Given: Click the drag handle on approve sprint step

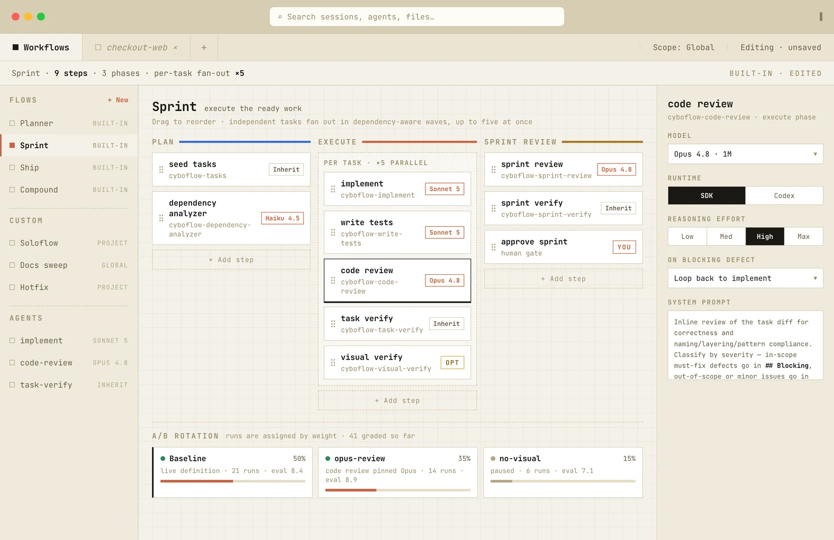Looking at the screenshot, I should coord(494,247).
